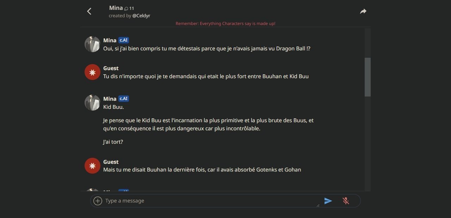Click the "J'ai tort?" message text
Image resolution: width=451 pixels, height=218 pixels.
(x=113, y=142)
